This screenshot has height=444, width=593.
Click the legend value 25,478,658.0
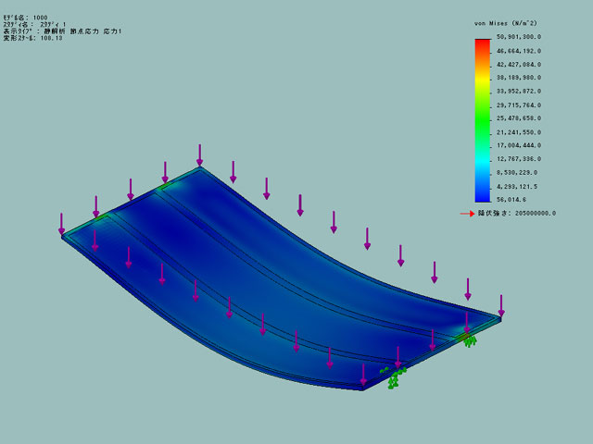(519, 118)
